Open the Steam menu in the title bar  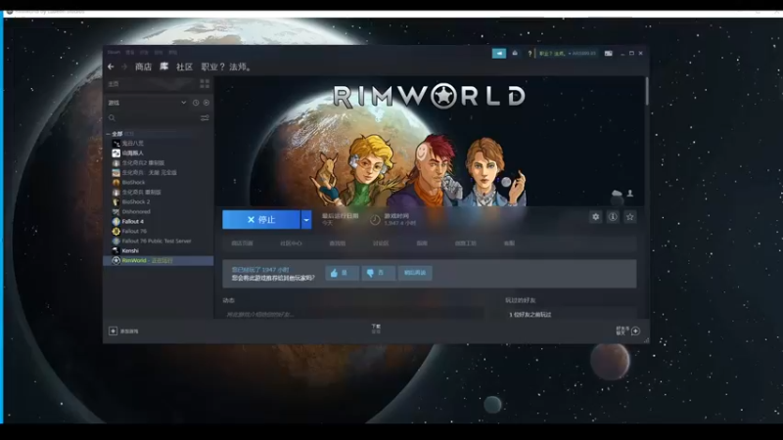click(x=114, y=53)
